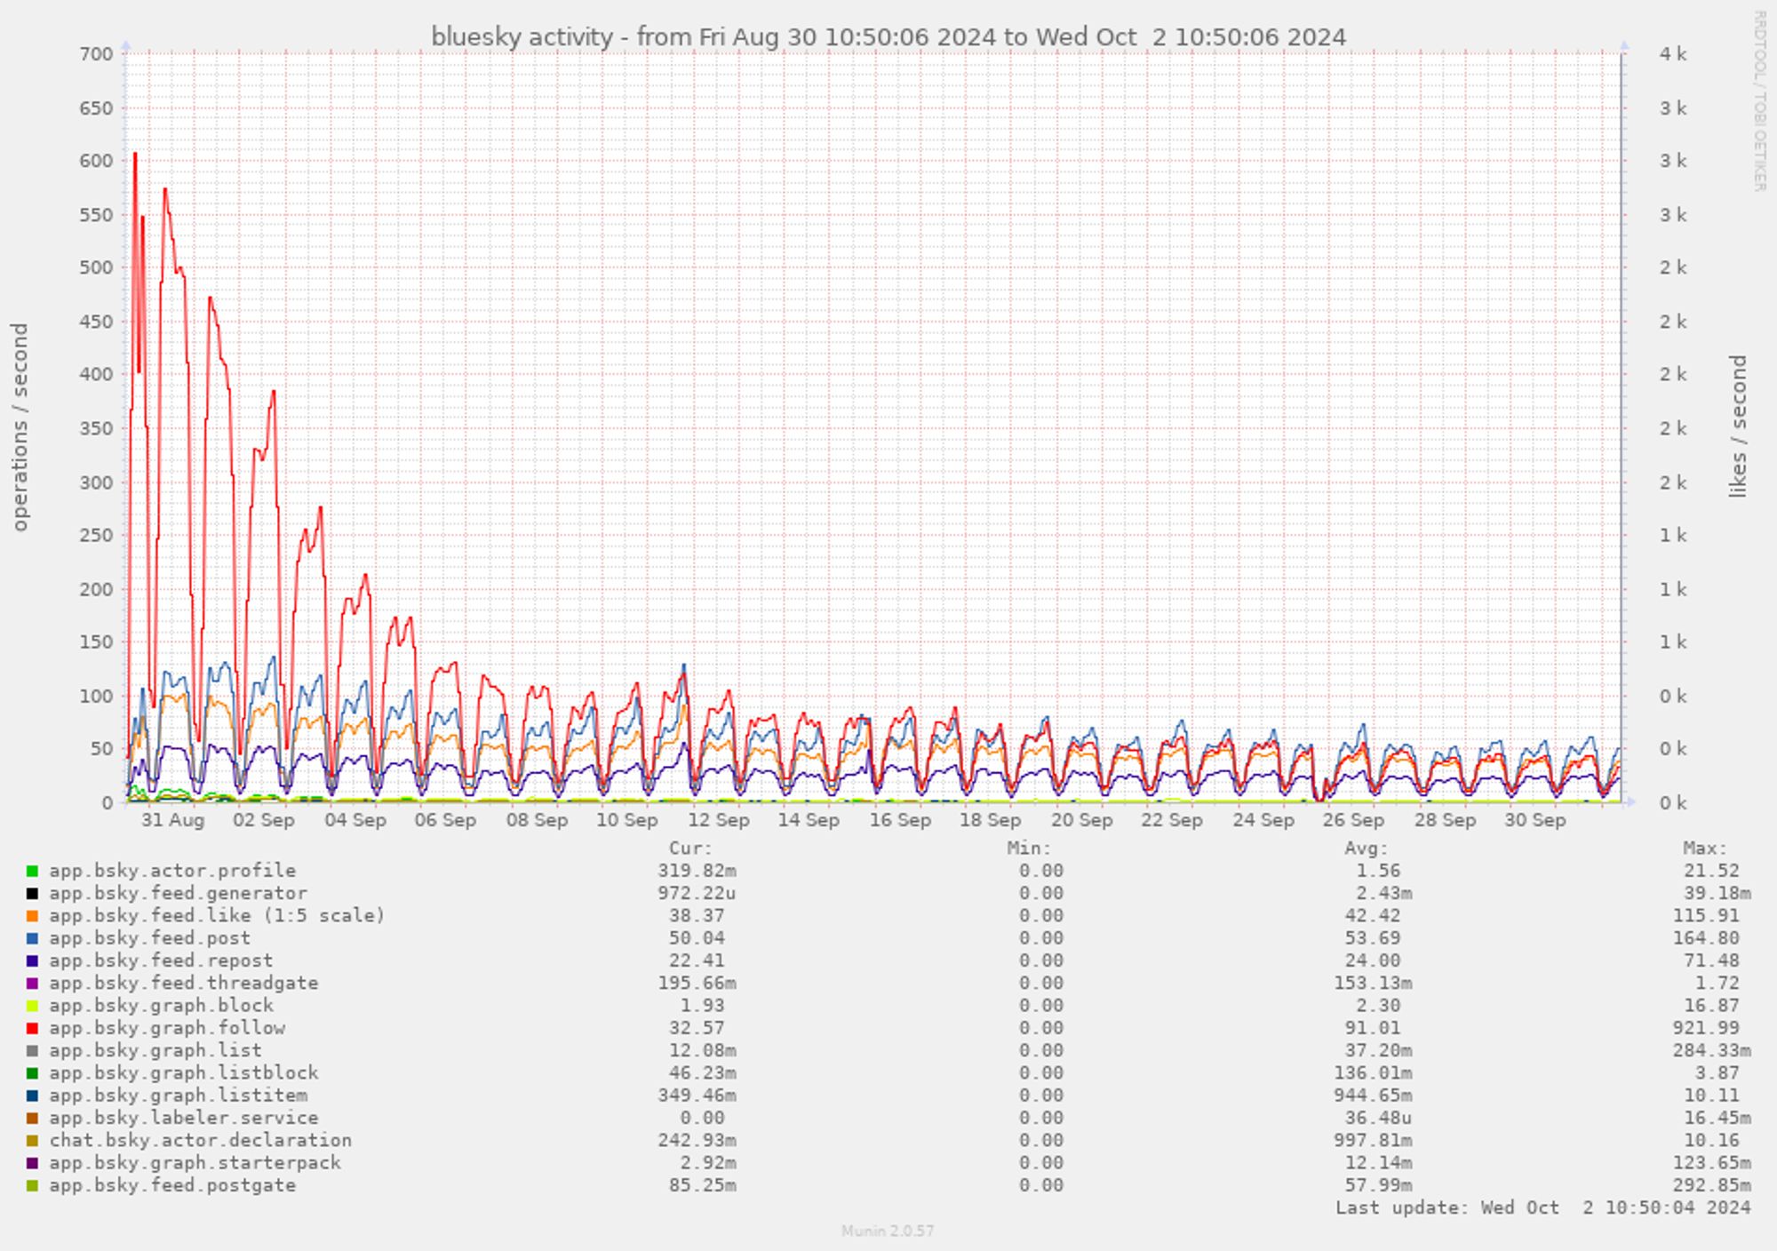
Task: Click the graph.block current value 1.93
Action: tap(702, 1006)
